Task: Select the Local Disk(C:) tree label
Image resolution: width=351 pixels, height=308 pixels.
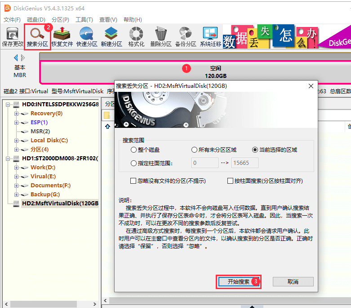Action: click(49, 140)
